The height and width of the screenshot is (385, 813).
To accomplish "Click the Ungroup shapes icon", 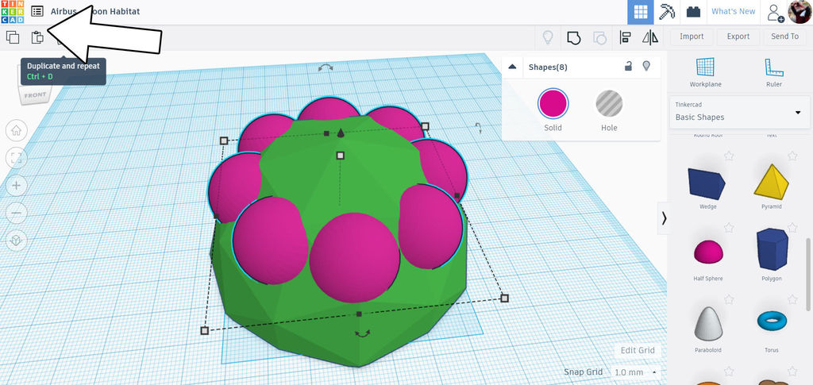I will [599, 37].
